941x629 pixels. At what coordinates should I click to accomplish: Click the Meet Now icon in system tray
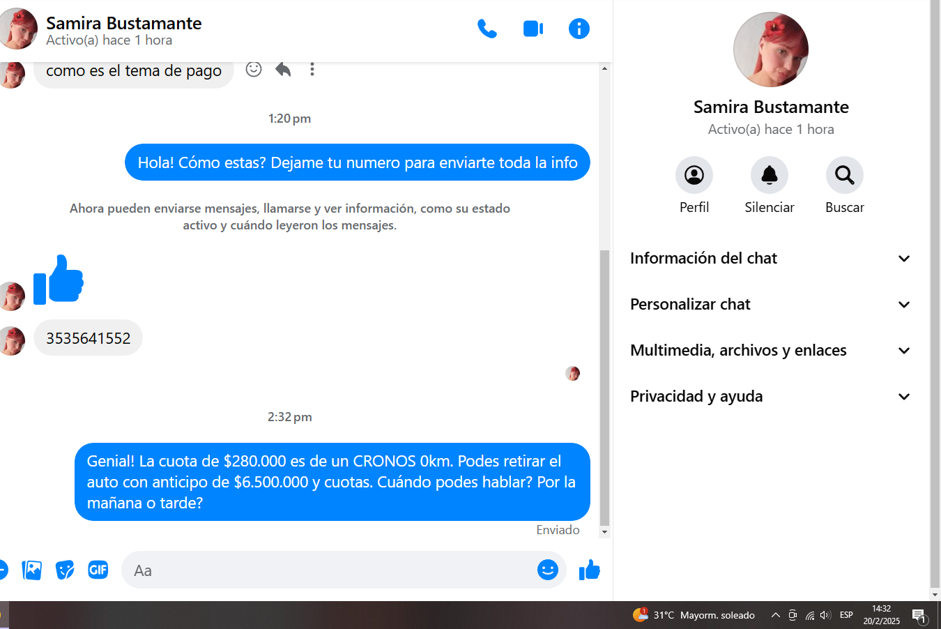coord(793,615)
